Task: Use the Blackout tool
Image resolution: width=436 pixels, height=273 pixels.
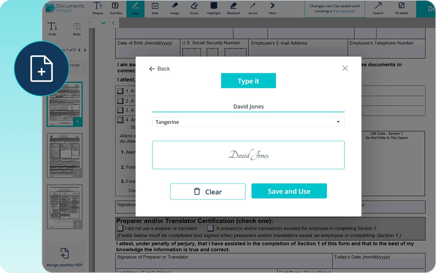Action: (x=233, y=8)
